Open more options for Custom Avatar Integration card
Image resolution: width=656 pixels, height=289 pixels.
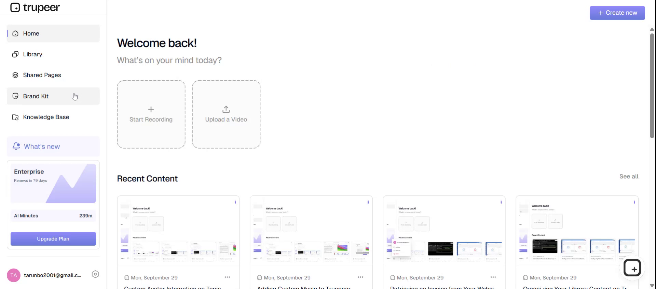[x=227, y=277]
